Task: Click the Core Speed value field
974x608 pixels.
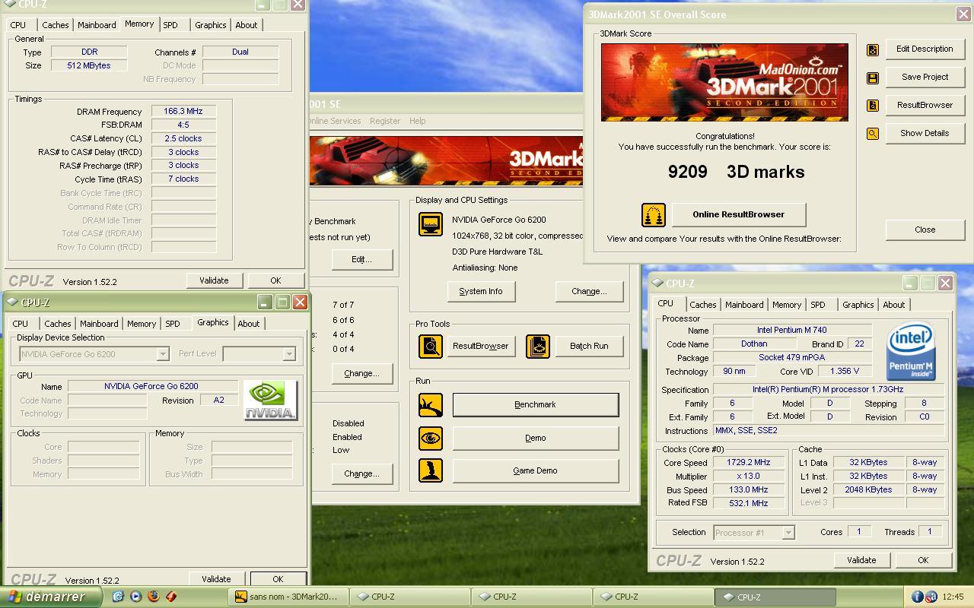Action: pyautogui.click(x=749, y=463)
